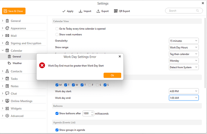Screen dimensions: 207x134
Task: Open the Monday first-day dropdown
Action: [184, 60]
